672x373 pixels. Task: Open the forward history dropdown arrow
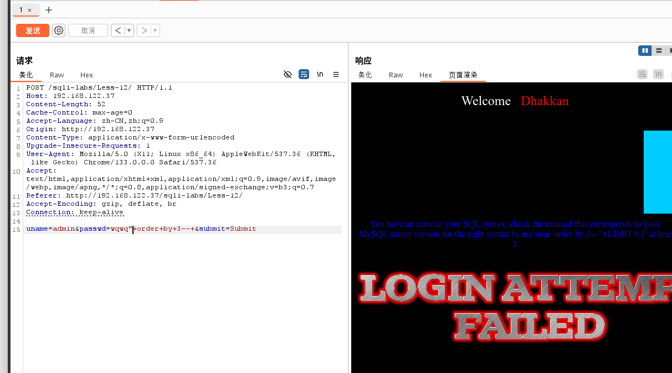[155, 30]
